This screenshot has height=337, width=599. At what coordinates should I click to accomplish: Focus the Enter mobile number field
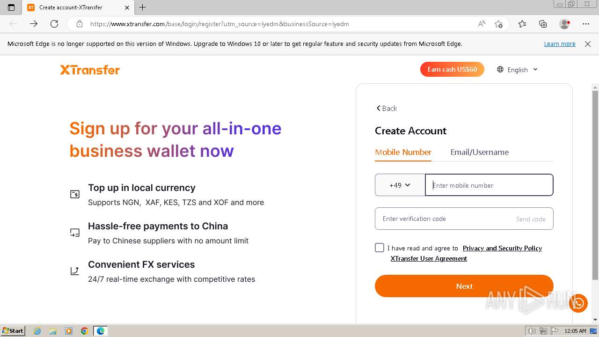[489, 185]
